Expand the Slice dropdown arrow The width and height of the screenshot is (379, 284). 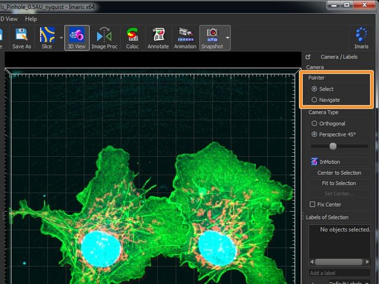tap(61, 38)
